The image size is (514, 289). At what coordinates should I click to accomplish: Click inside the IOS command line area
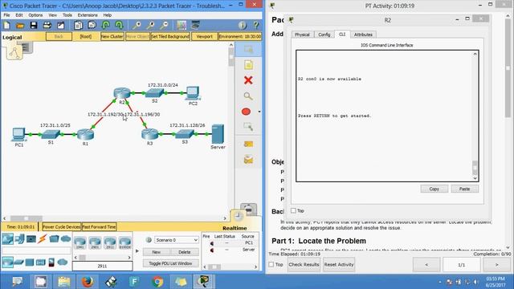[x=385, y=116]
